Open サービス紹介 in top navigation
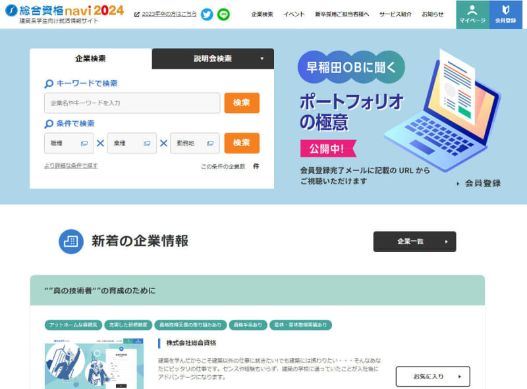 pyautogui.click(x=395, y=14)
